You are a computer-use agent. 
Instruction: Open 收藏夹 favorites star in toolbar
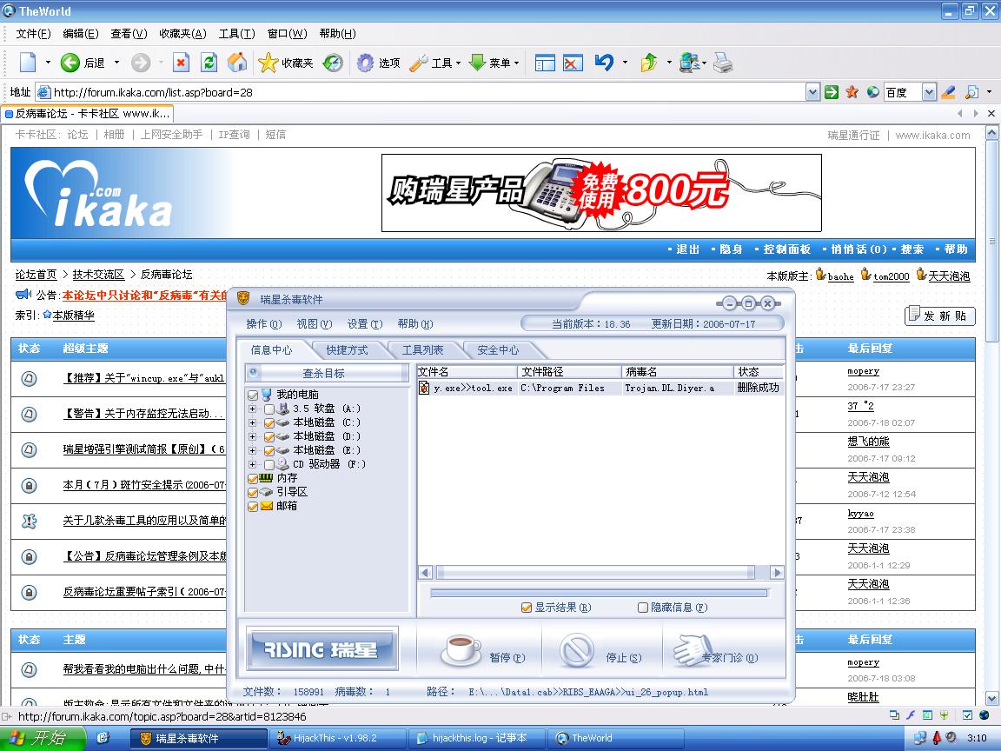click(268, 63)
